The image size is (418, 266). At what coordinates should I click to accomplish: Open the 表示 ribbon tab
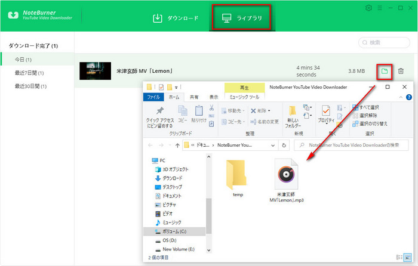tap(214, 97)
